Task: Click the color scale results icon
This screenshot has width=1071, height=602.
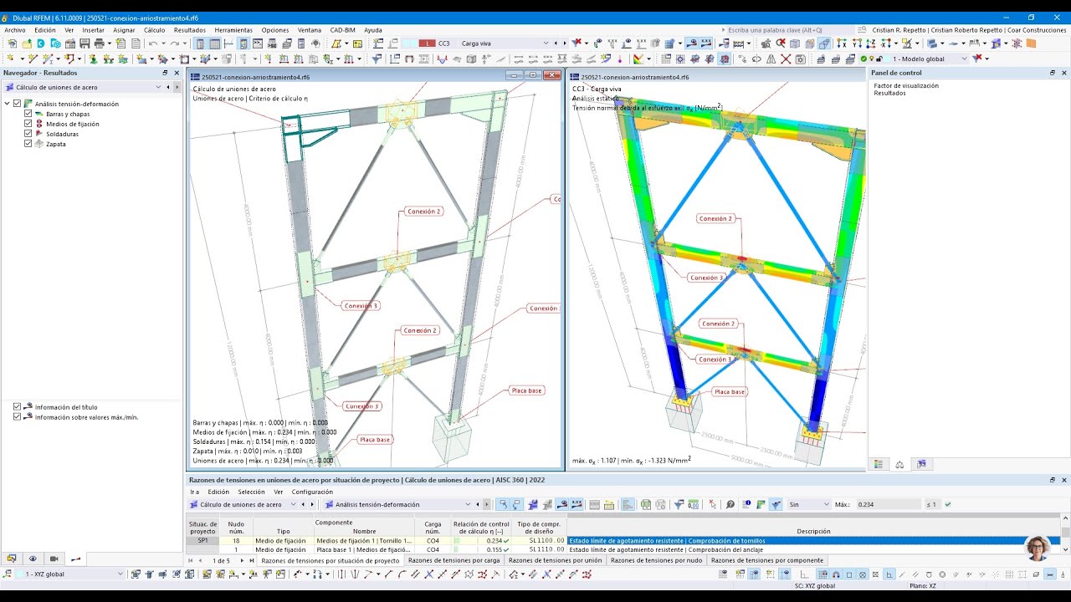Action: coord(639,59)
